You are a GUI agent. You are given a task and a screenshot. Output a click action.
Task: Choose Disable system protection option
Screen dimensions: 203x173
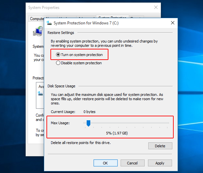coord(58,63)
